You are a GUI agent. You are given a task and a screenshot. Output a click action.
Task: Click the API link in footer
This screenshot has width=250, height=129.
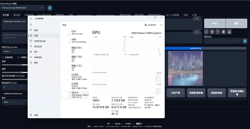[108, 124]
